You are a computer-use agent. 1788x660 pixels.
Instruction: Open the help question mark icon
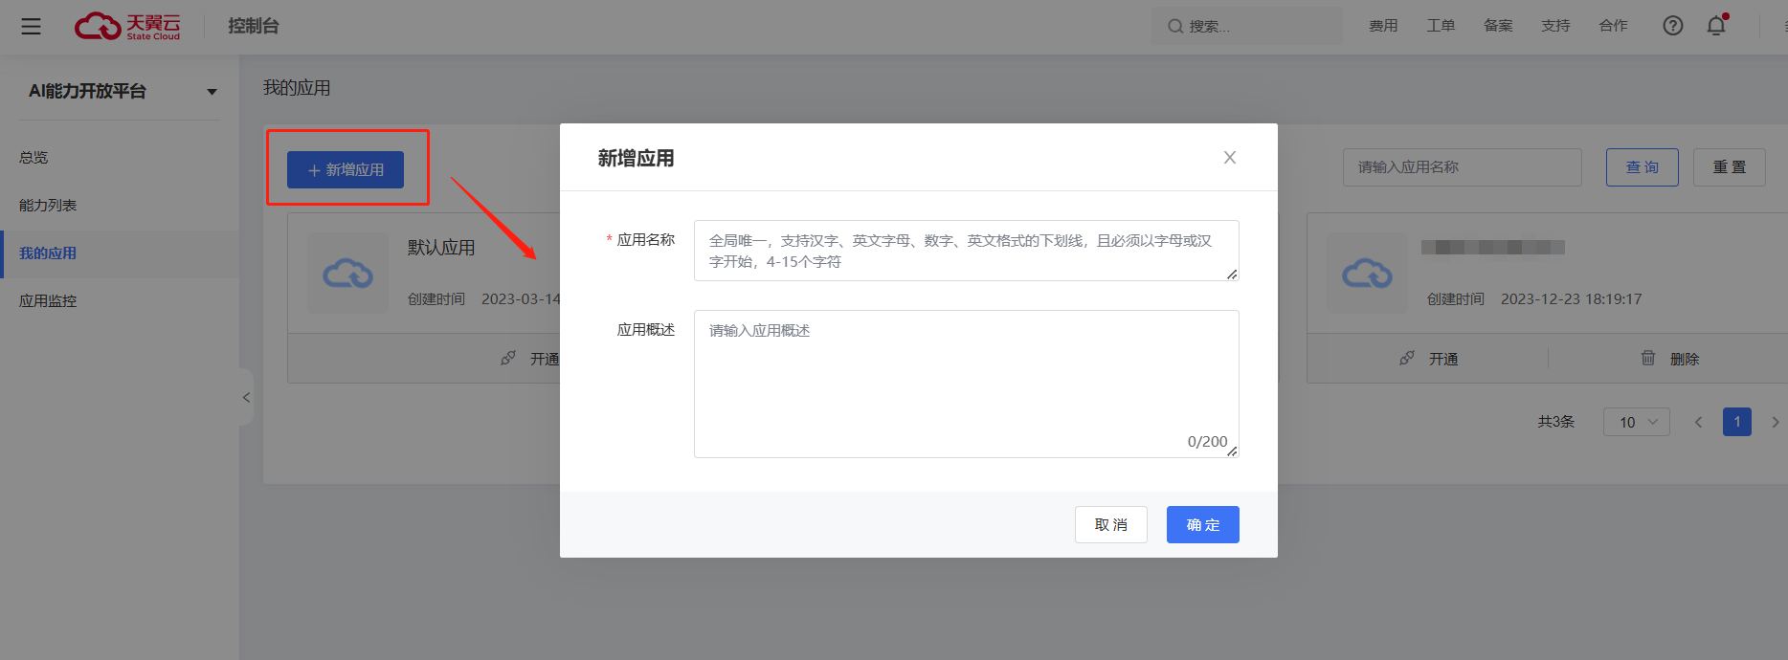coord(1673,26)
